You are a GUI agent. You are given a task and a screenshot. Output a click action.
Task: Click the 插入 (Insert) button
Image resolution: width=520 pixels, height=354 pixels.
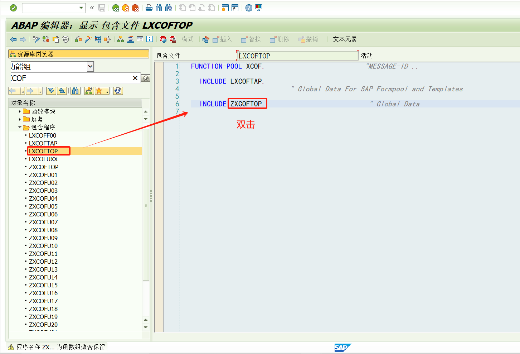tap(222, 39)
